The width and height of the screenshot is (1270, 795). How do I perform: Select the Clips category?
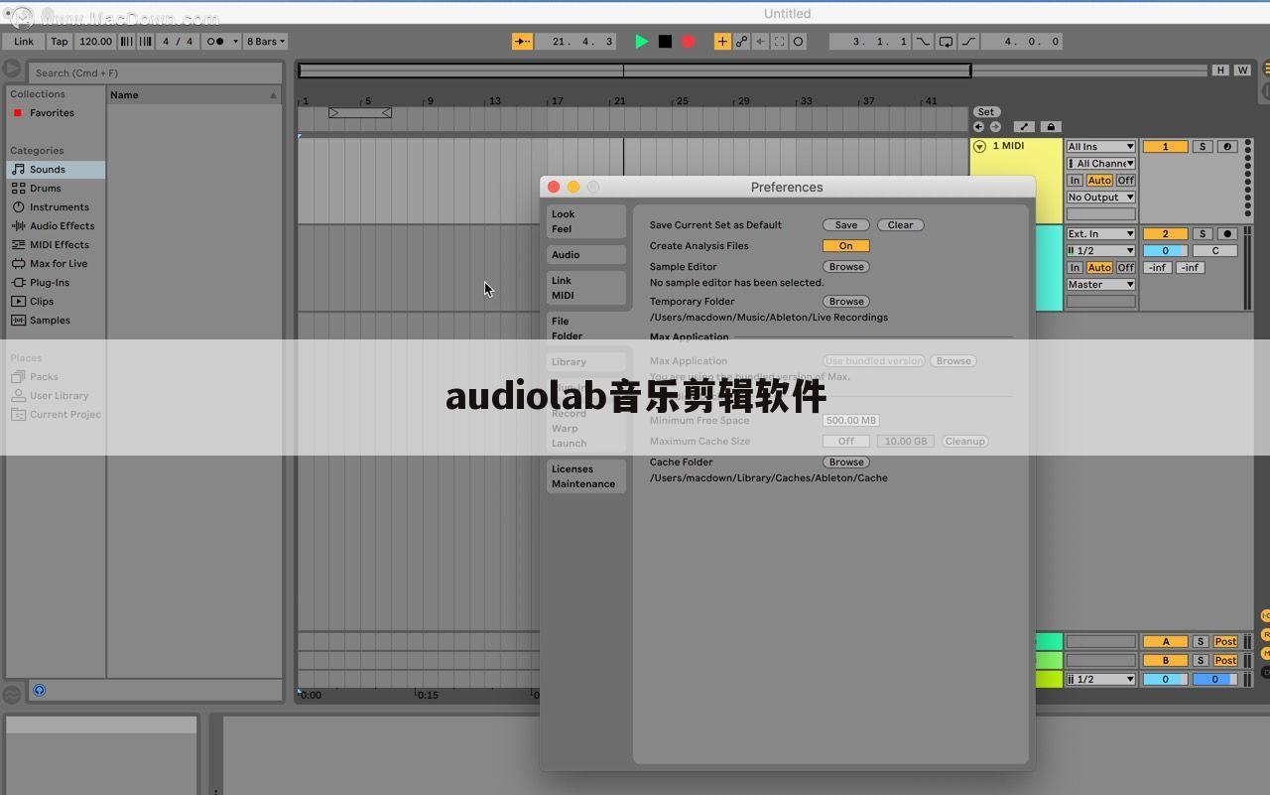56,302
